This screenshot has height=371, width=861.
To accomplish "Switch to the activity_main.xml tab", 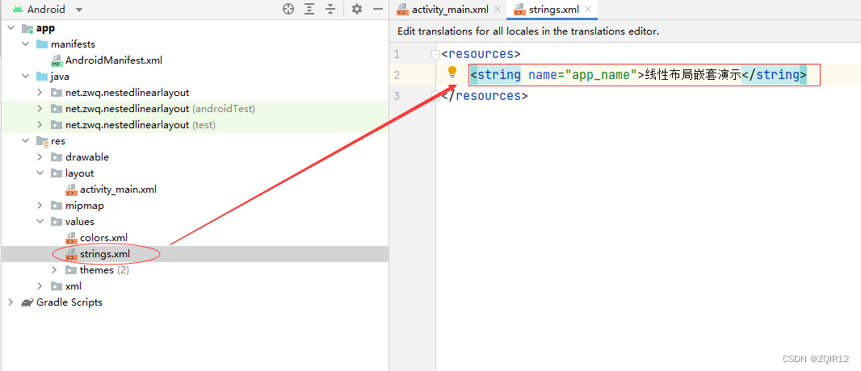I will coord(448,10).
